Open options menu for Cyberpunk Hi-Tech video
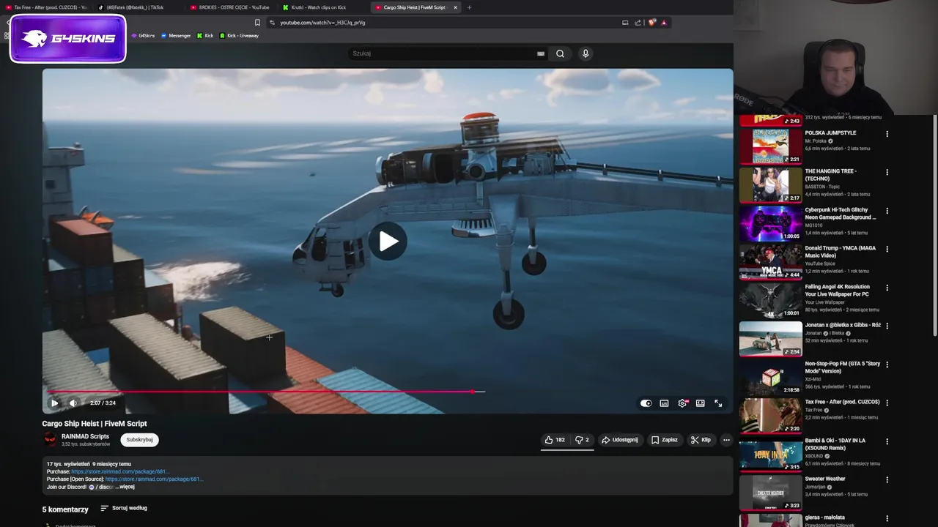 click(887, 211)
